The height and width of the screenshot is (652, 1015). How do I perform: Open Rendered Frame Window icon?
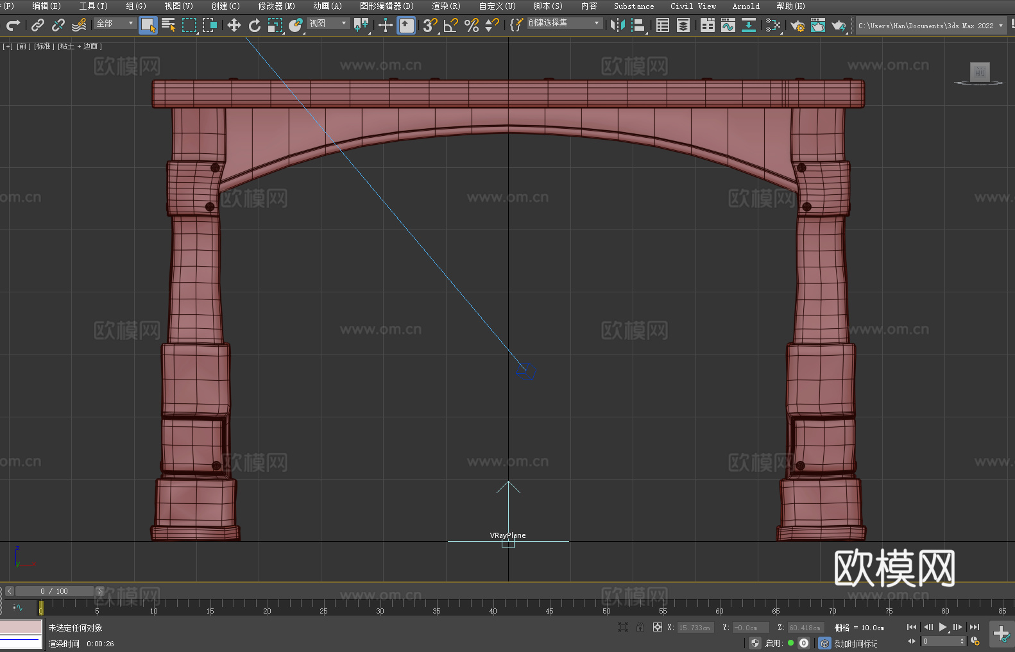click(x=818, y=25)
